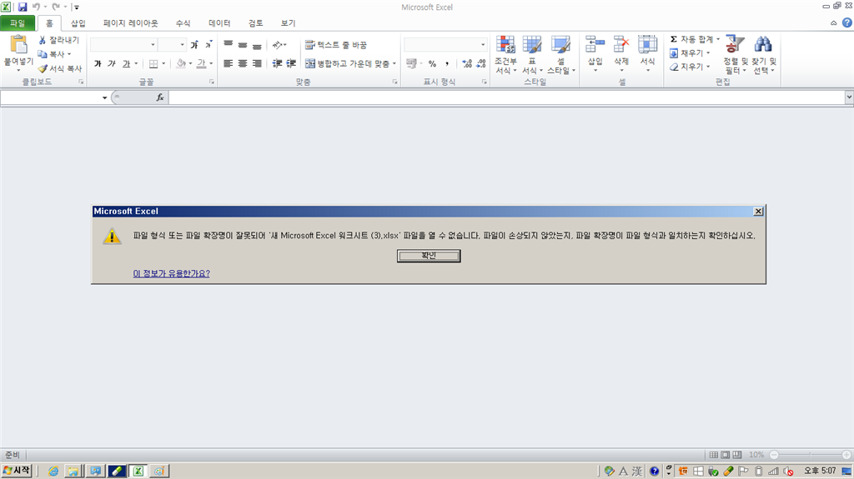The height and width of the screenshot is (479, 854).
Task: Open the Excel help question icon
Action: pyautogui.click(x=847, y=22)
